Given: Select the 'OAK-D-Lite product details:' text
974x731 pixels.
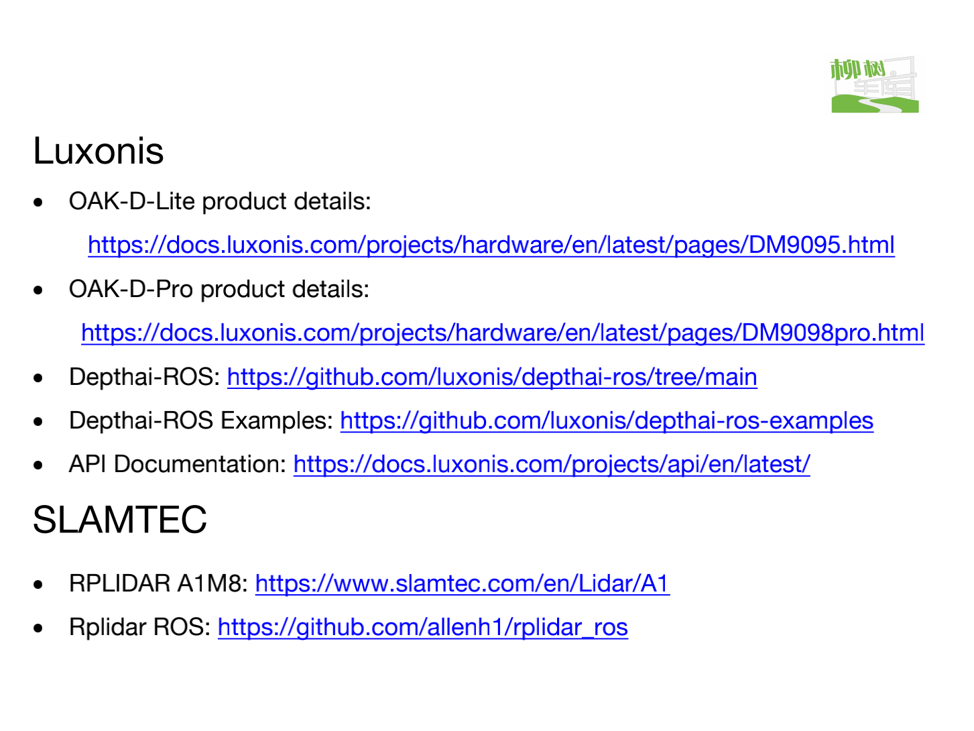Looking at the screenshot, I should (220, 201).
